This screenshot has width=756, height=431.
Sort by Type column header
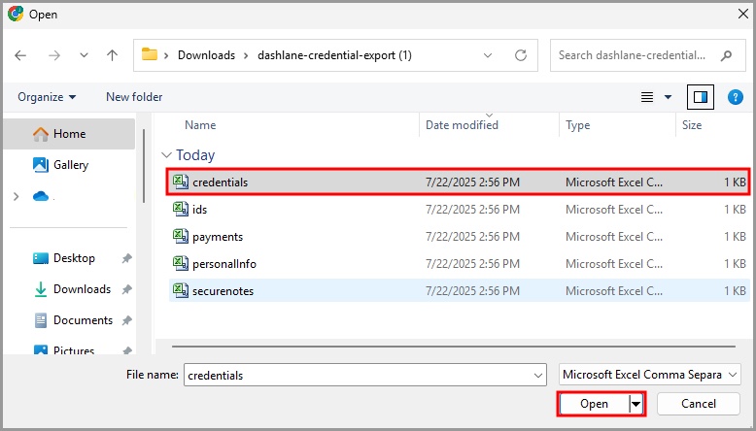point(577,125)
